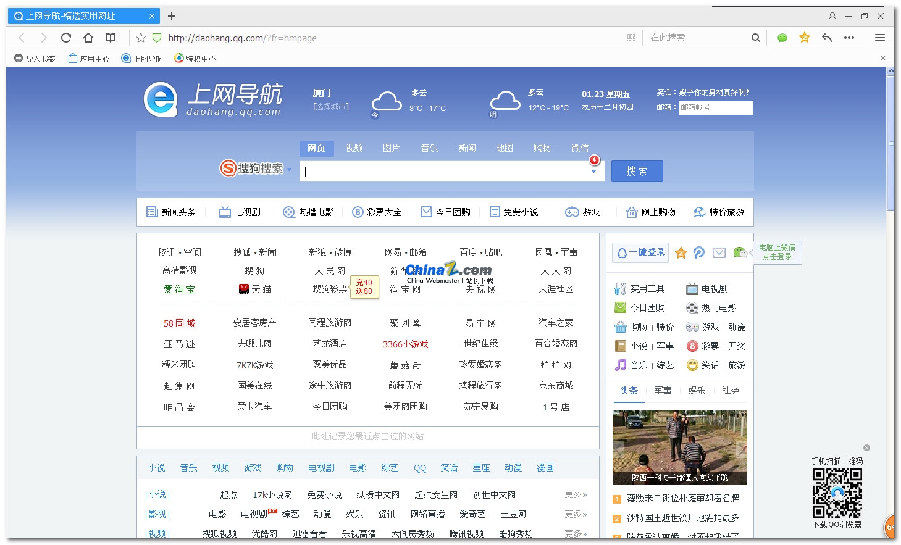Click 选择城市 to change city

pyautogui.click(x=331, y=107)
